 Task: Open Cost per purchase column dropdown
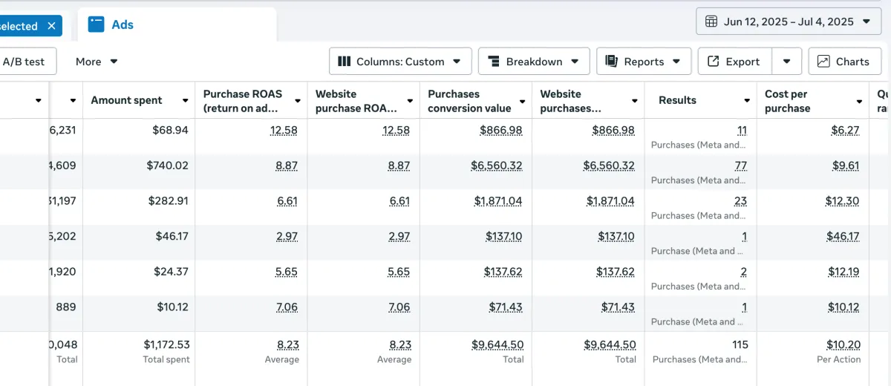pyautogui.click(x=859, y=100)
